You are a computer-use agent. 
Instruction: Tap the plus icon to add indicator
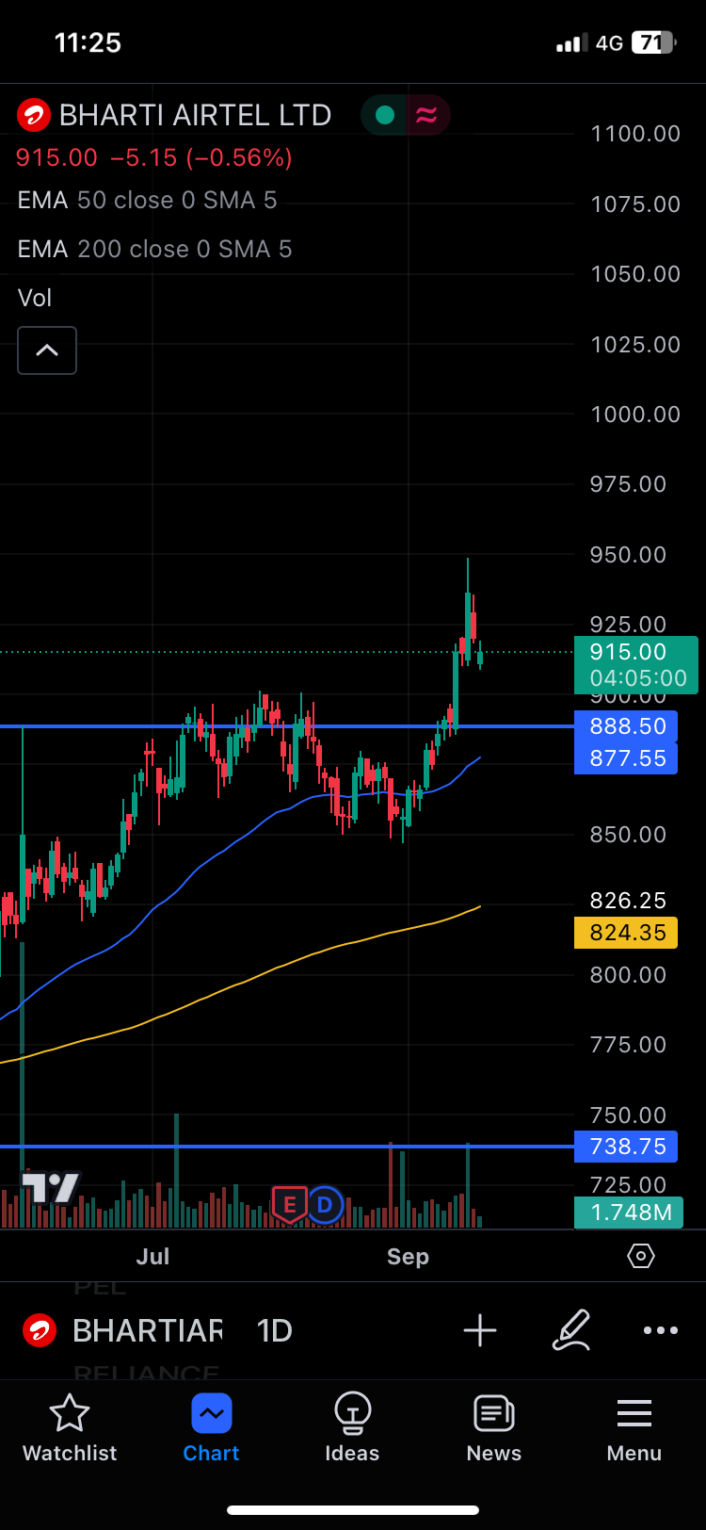(480, 1330)
